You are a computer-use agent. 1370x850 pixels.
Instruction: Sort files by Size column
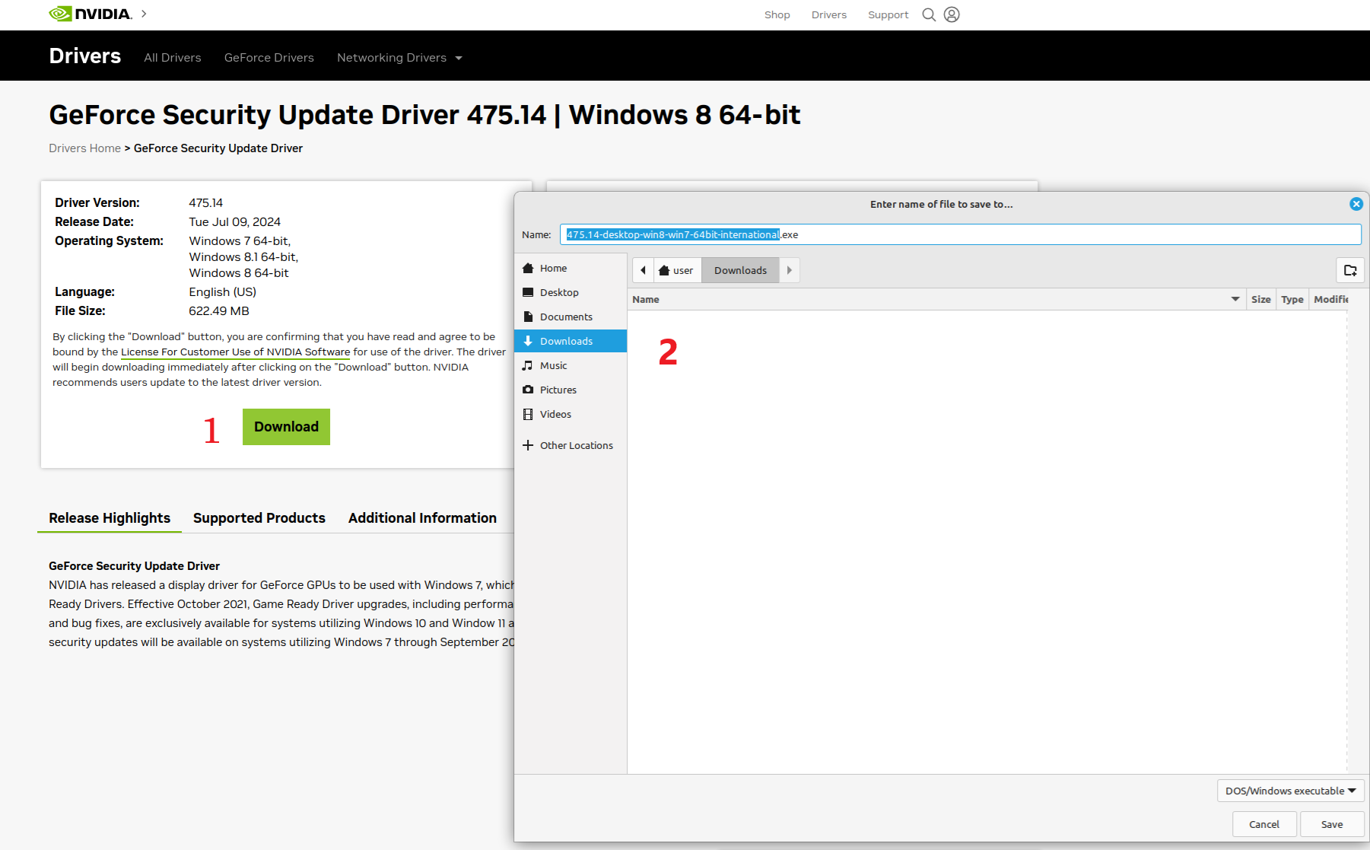(x=1260, y=299)
